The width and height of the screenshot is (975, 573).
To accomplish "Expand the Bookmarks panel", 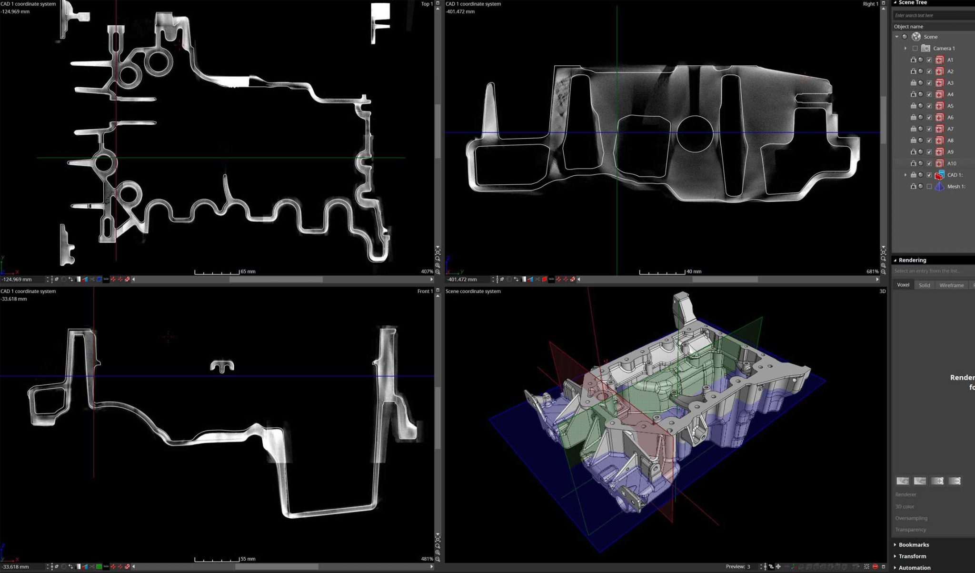I will pyautogui.click(x=895, y=544).
